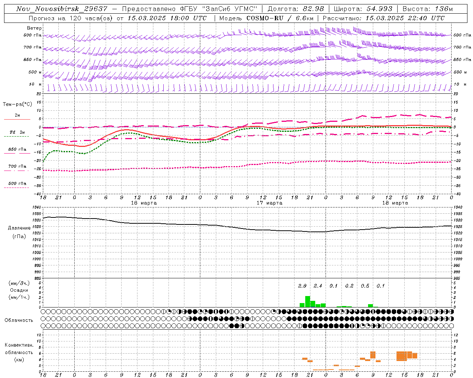The width and height of the screenshot is (473, 378).
Task: Click the "Осадки" precipitation panel label
Action: pos(19,290)
